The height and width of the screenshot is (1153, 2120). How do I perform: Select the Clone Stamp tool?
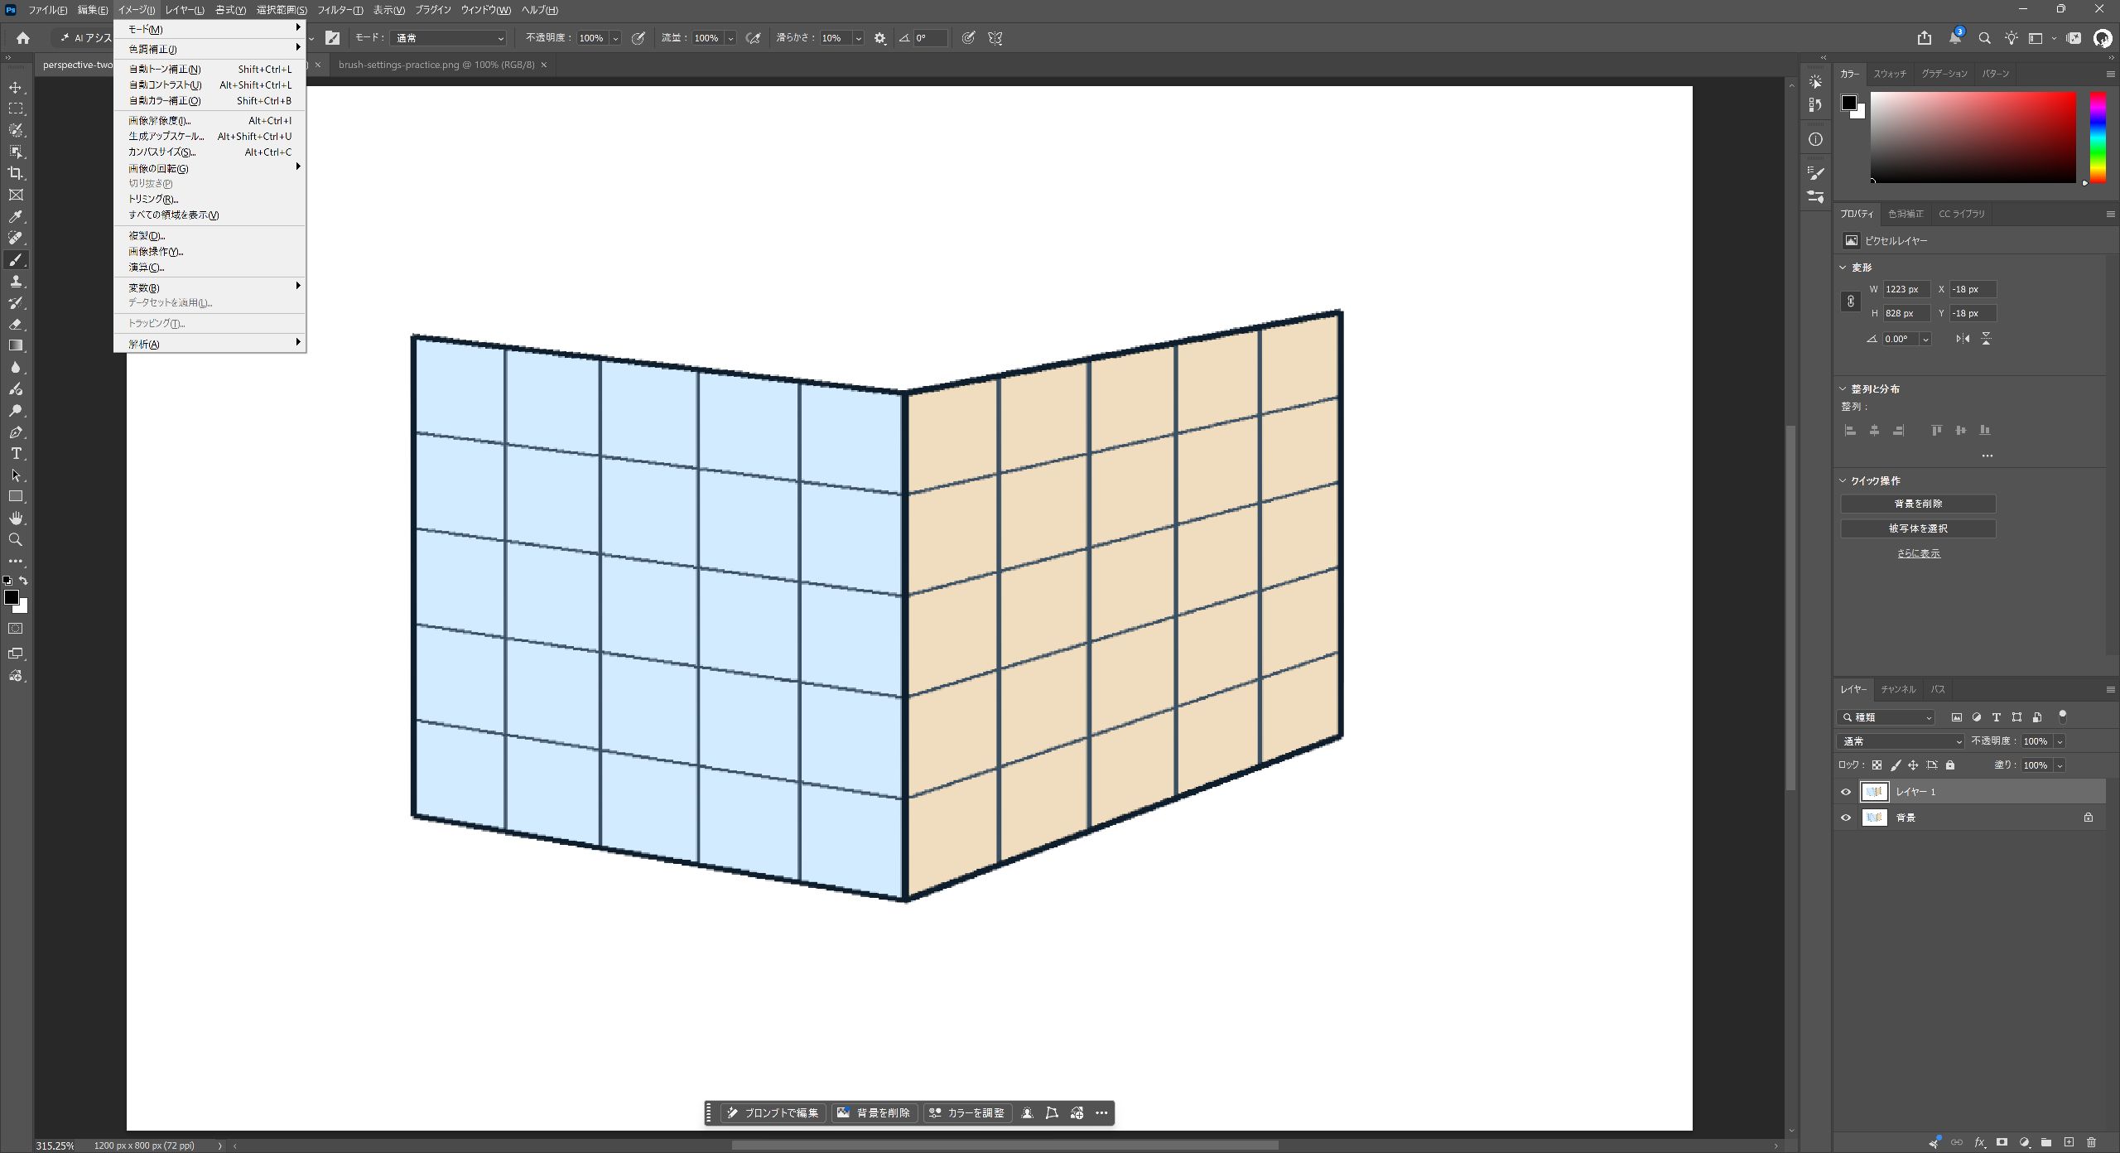point(16,282)
